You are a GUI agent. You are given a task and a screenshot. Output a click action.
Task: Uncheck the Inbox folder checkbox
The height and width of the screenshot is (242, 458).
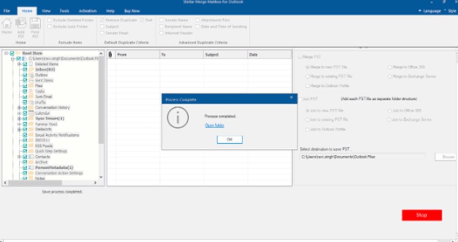tap(25, 69)
